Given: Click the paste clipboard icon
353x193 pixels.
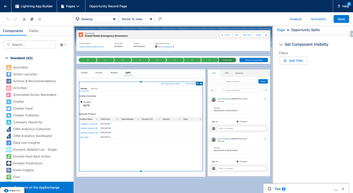Looking at the screenshot, I should (x=39, y=19).
